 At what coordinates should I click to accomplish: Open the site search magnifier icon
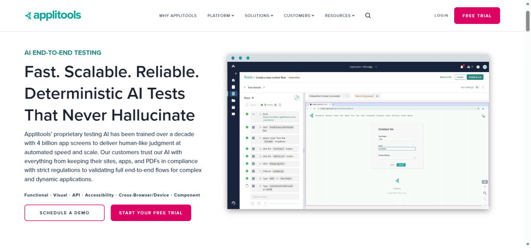point(368,16)
